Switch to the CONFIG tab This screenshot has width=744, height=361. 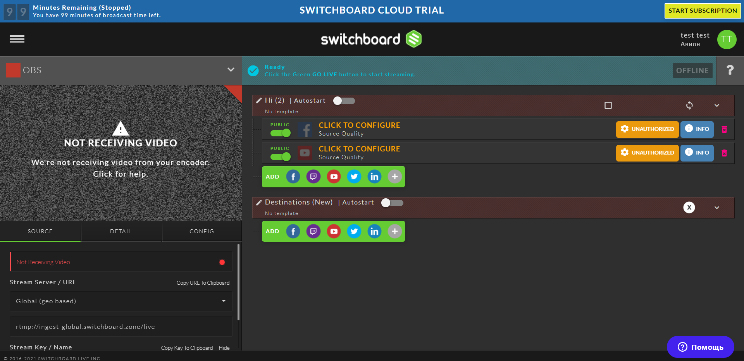click(x=201, y=231)
